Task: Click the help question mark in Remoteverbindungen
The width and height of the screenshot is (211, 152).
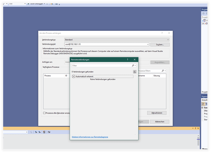Action: pyautogui.click(x=128, y=60)
